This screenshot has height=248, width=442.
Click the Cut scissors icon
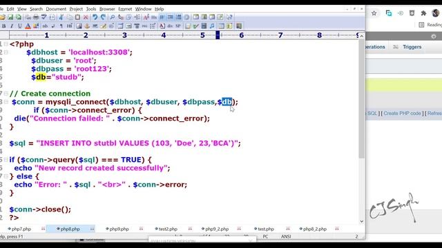coord(61,17)
